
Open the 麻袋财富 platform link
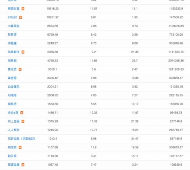point(14,9)
